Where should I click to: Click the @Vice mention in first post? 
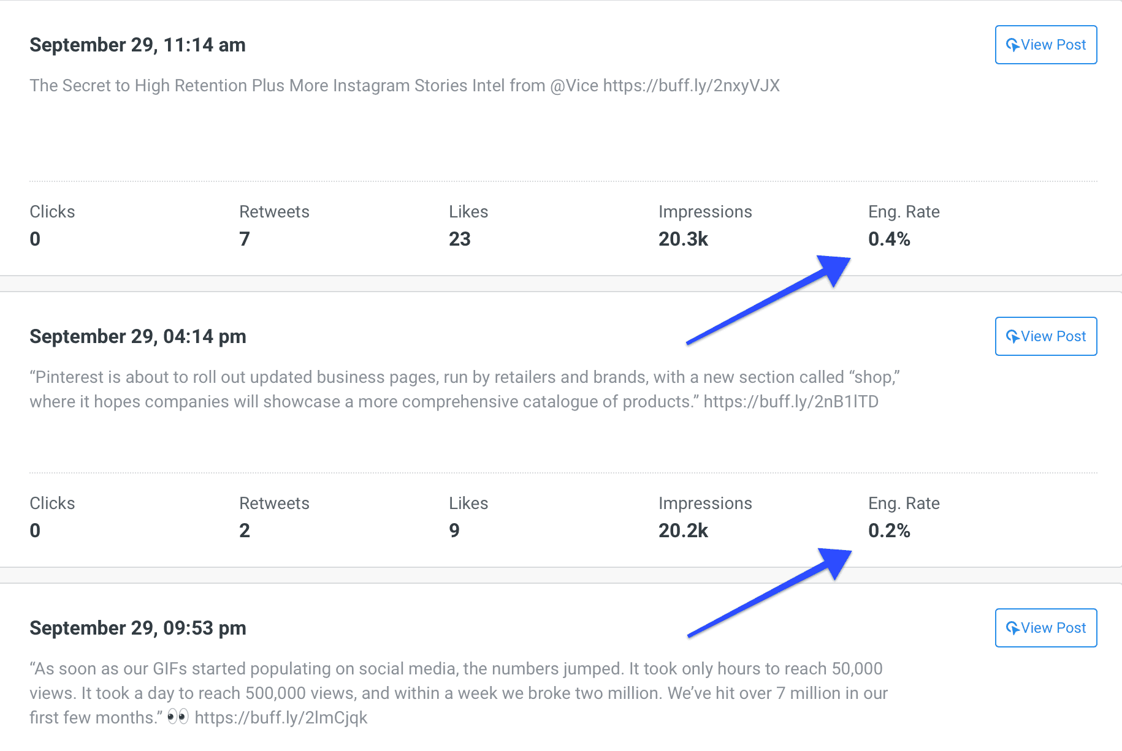574,85
